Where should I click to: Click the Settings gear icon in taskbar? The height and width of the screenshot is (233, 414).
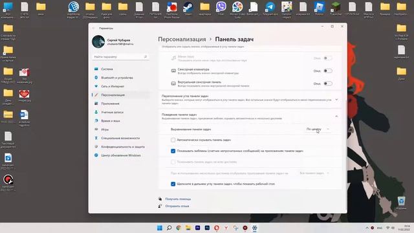254,228
